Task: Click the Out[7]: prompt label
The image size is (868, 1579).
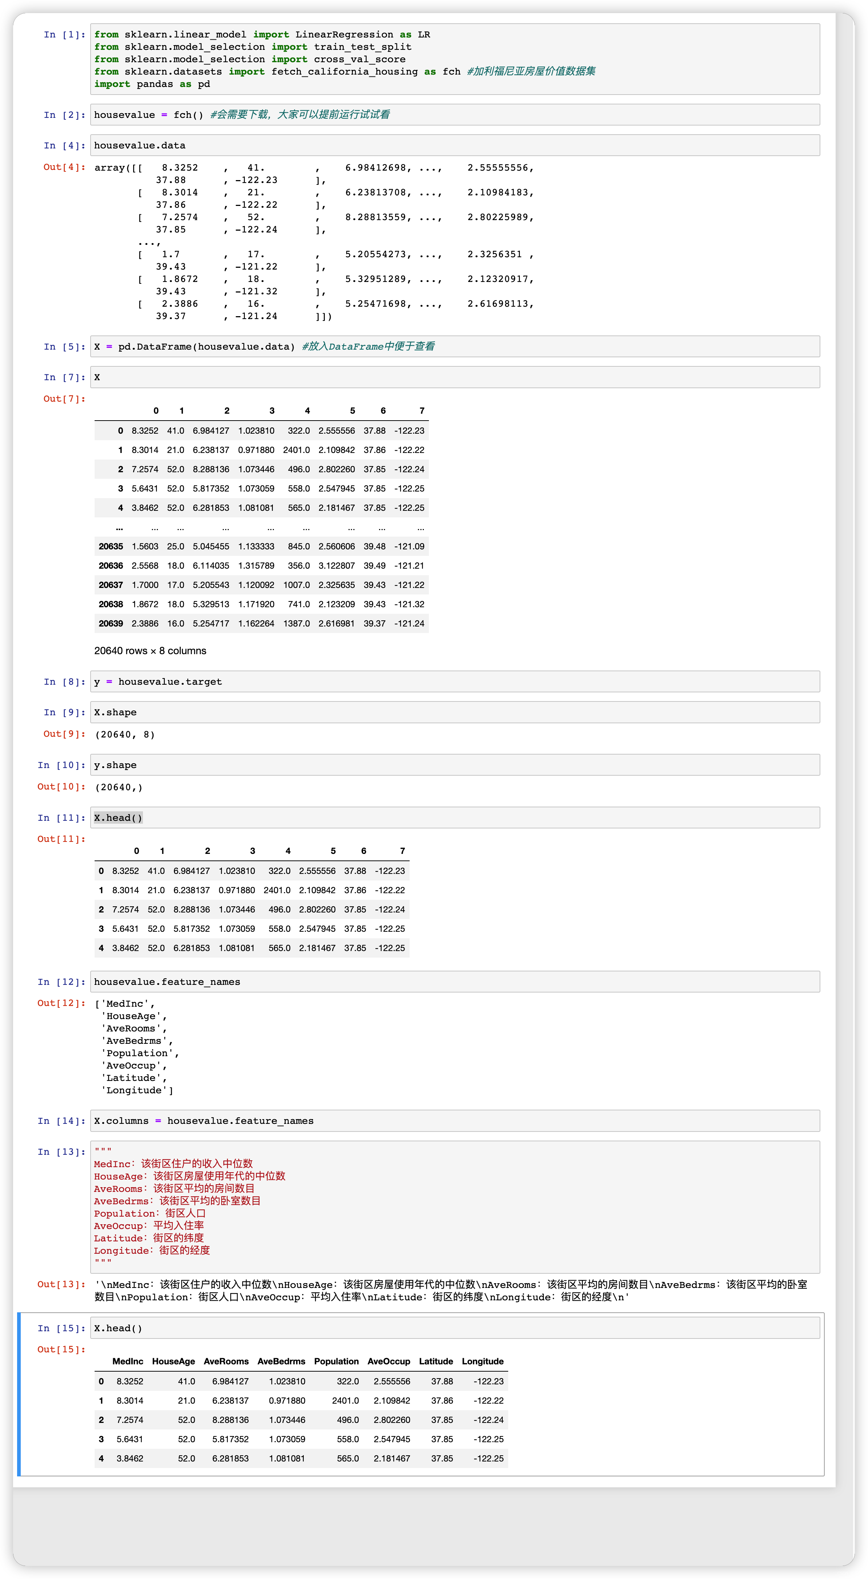Action: tap(64, 399)
